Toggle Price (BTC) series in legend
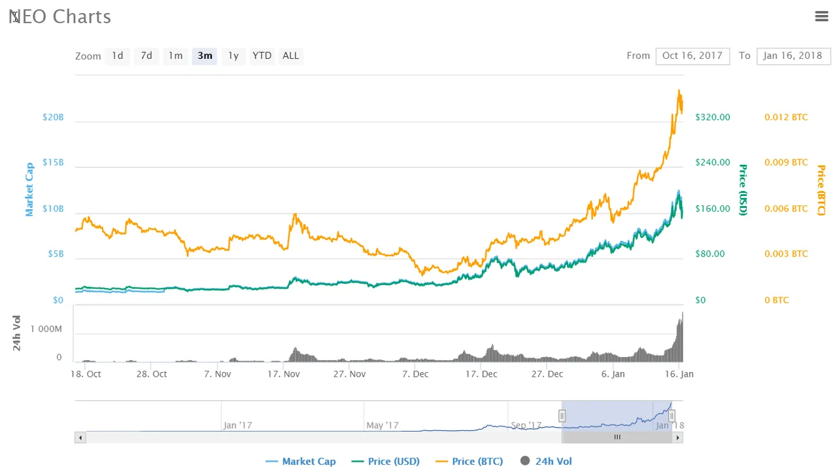837x476 pixels. [469, 462]
